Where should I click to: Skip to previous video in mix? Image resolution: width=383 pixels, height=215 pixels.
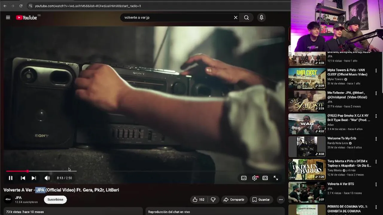(23, 178)
